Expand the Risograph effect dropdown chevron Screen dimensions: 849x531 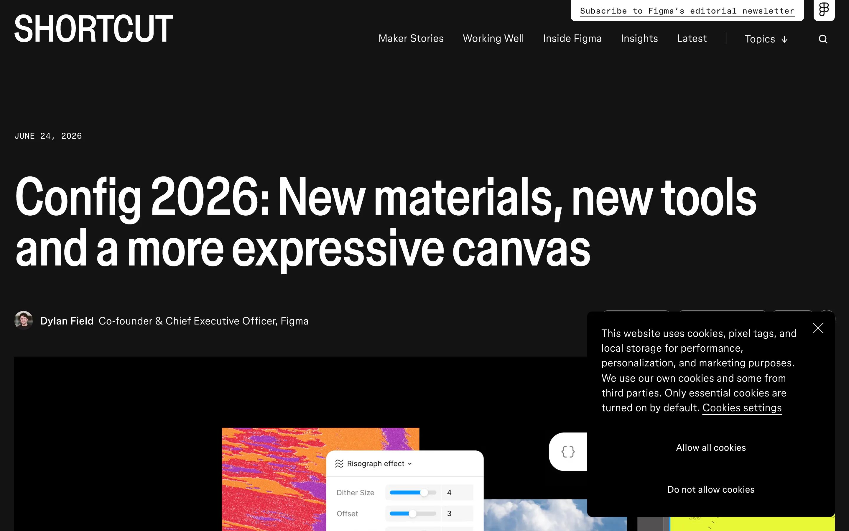[410, 464]
